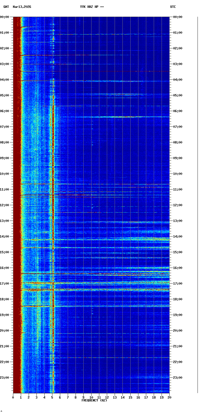Viewport: 209px width, 414px height.
Task: Select the 17:00 mark on right UTC axis
Action: [178, 284]
